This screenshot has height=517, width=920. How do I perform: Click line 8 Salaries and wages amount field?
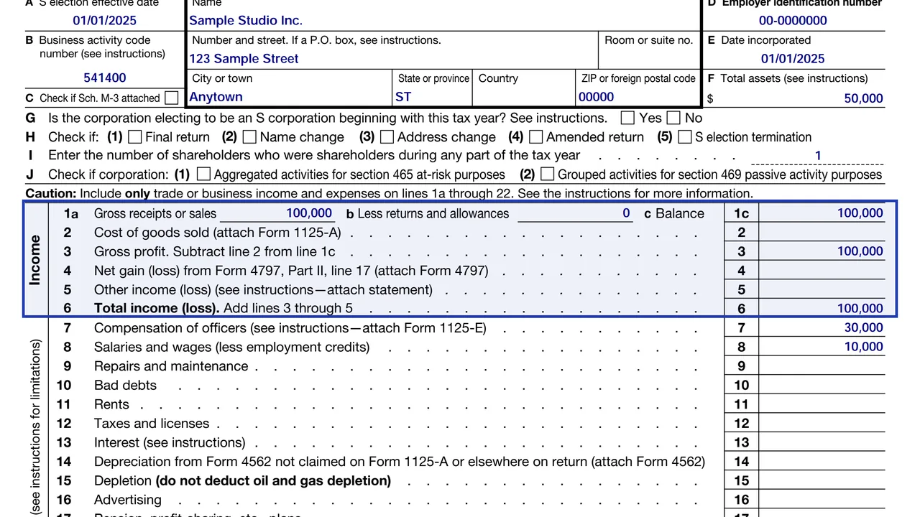tap(822, 347)
